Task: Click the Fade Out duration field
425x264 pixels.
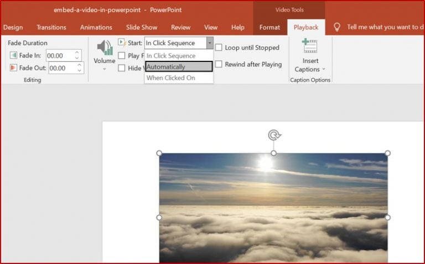Action: 62,68
